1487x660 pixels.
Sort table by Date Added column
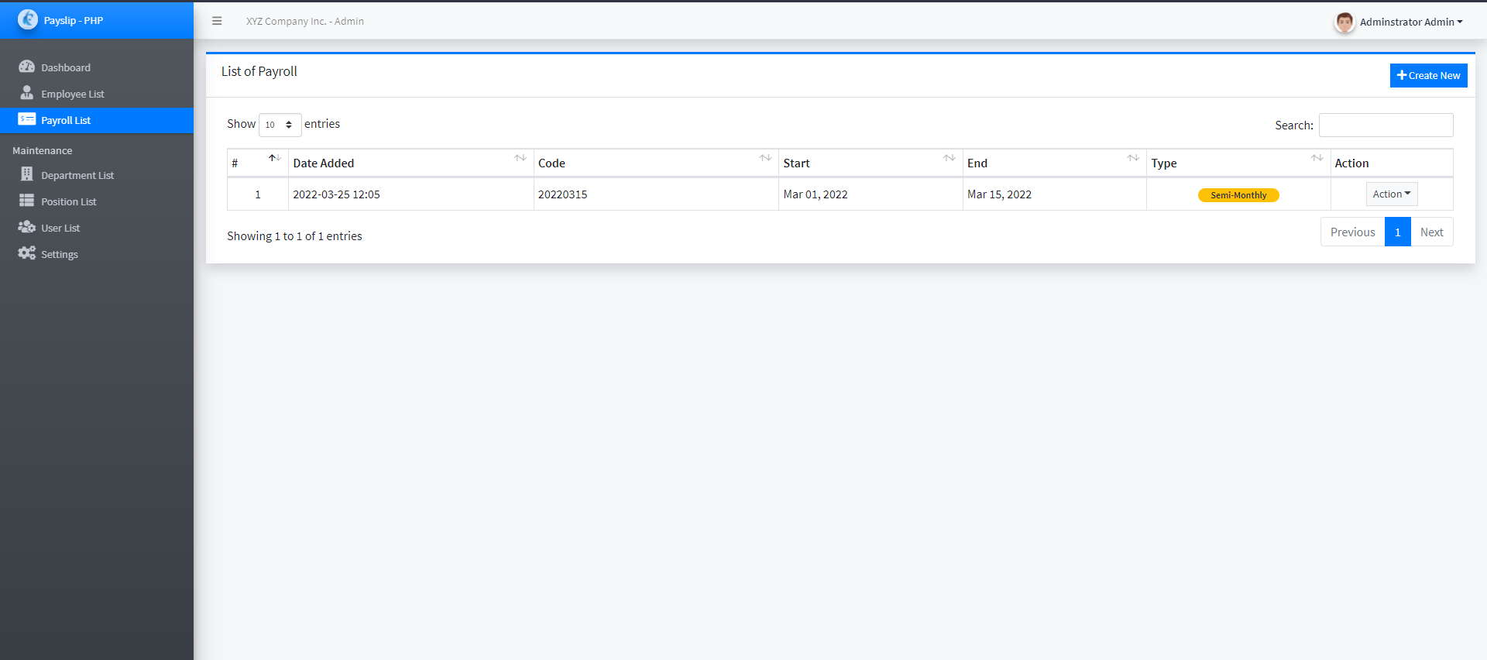pyautogui.click(x=410, y=163)
